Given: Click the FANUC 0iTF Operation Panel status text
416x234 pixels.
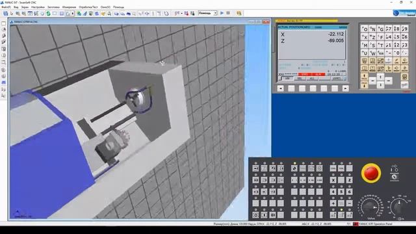Looking at the screenshot, I should pyautogui.click(x=376, y=224).
